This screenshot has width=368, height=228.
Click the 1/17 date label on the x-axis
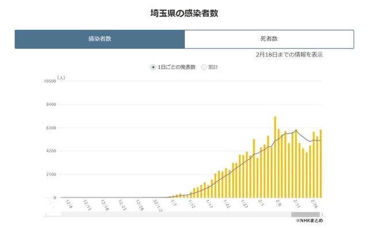point(209,204)
